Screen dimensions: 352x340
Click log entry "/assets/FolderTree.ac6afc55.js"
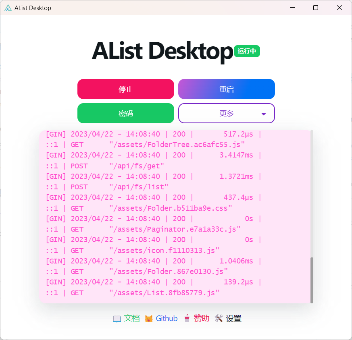(177, 145)
